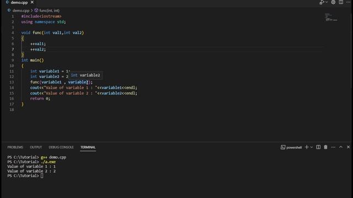Click terminal line './a.exe'
The width and height of the screenshot is (353, 198).
coord(48,162)
